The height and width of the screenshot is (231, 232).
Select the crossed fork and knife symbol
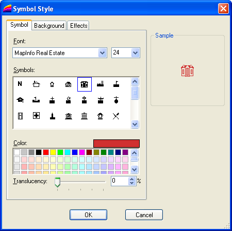[x=116, y=116]
